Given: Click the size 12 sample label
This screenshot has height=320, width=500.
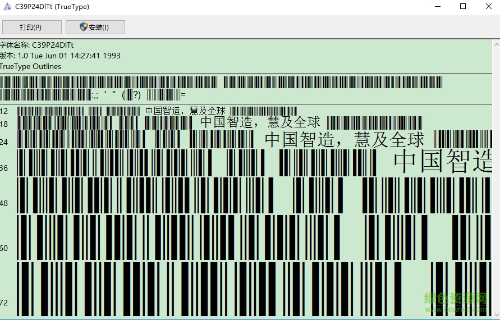Looking at the screenshot, I should point(4,111).
